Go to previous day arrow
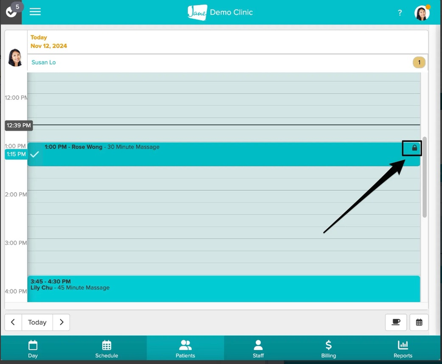This screenshot has width=442, height=364. [x=13, y=322]
